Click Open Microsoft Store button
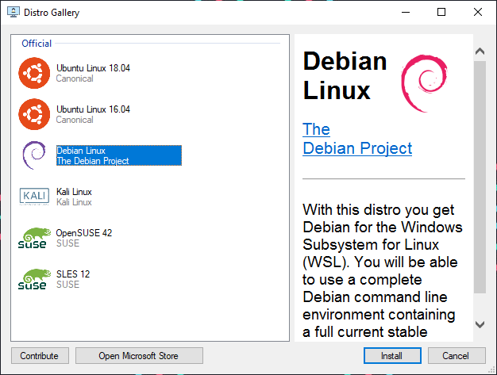Screen dimensions: 497x375 click(139, 356)
